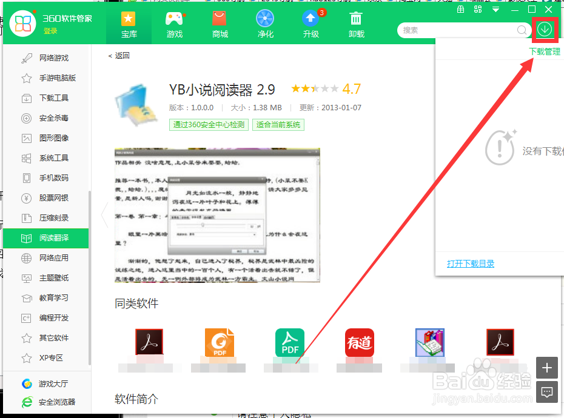Open 游戏大厅 from sidebar
Screen dimensions: 564x418
pos(45,384)
